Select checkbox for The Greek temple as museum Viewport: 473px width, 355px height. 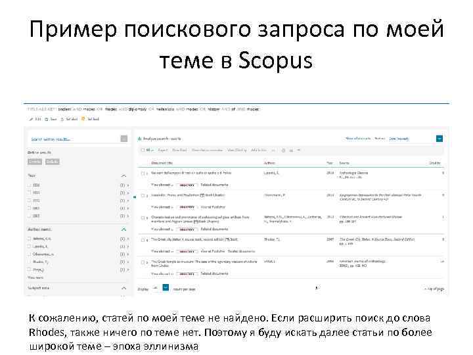[143, 262]
